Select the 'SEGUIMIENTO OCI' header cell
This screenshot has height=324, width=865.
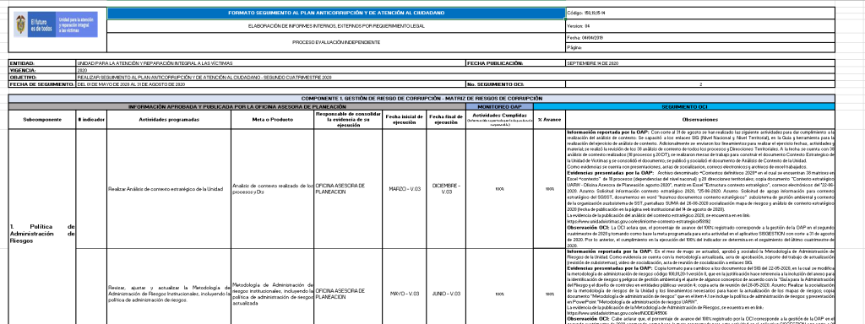point(684,106)
